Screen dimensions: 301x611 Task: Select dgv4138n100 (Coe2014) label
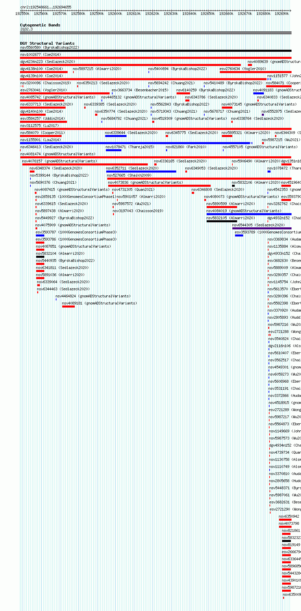pyautogui.click(x=42, y=69)
